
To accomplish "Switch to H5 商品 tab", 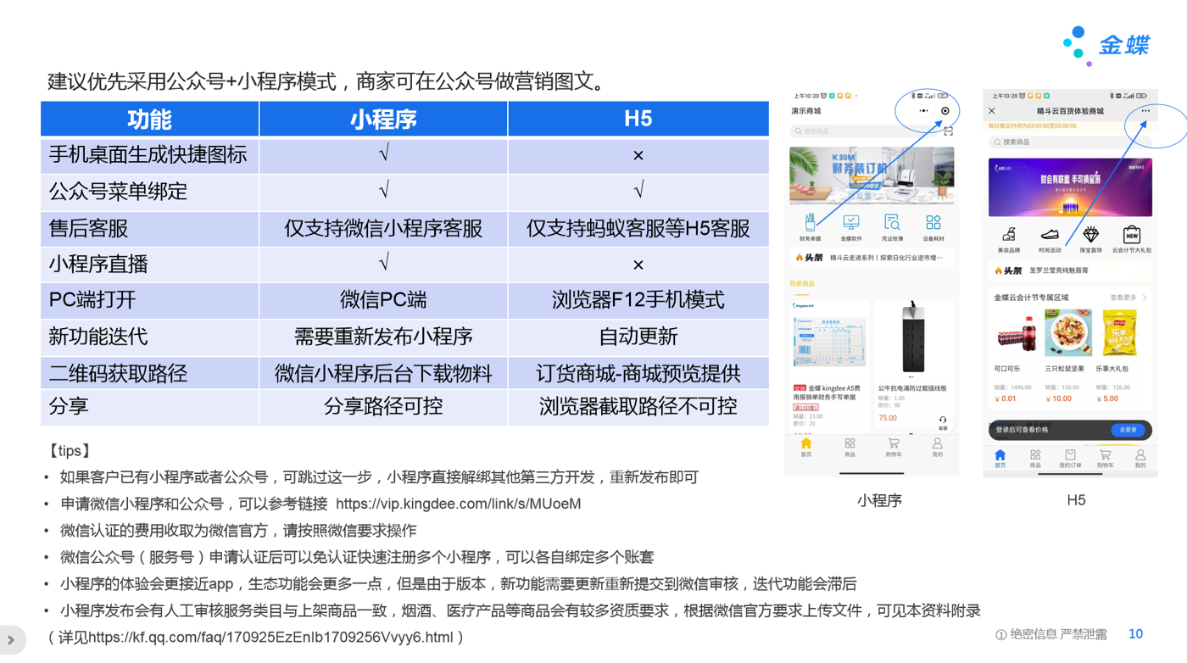I will (x=1035, y=459).
